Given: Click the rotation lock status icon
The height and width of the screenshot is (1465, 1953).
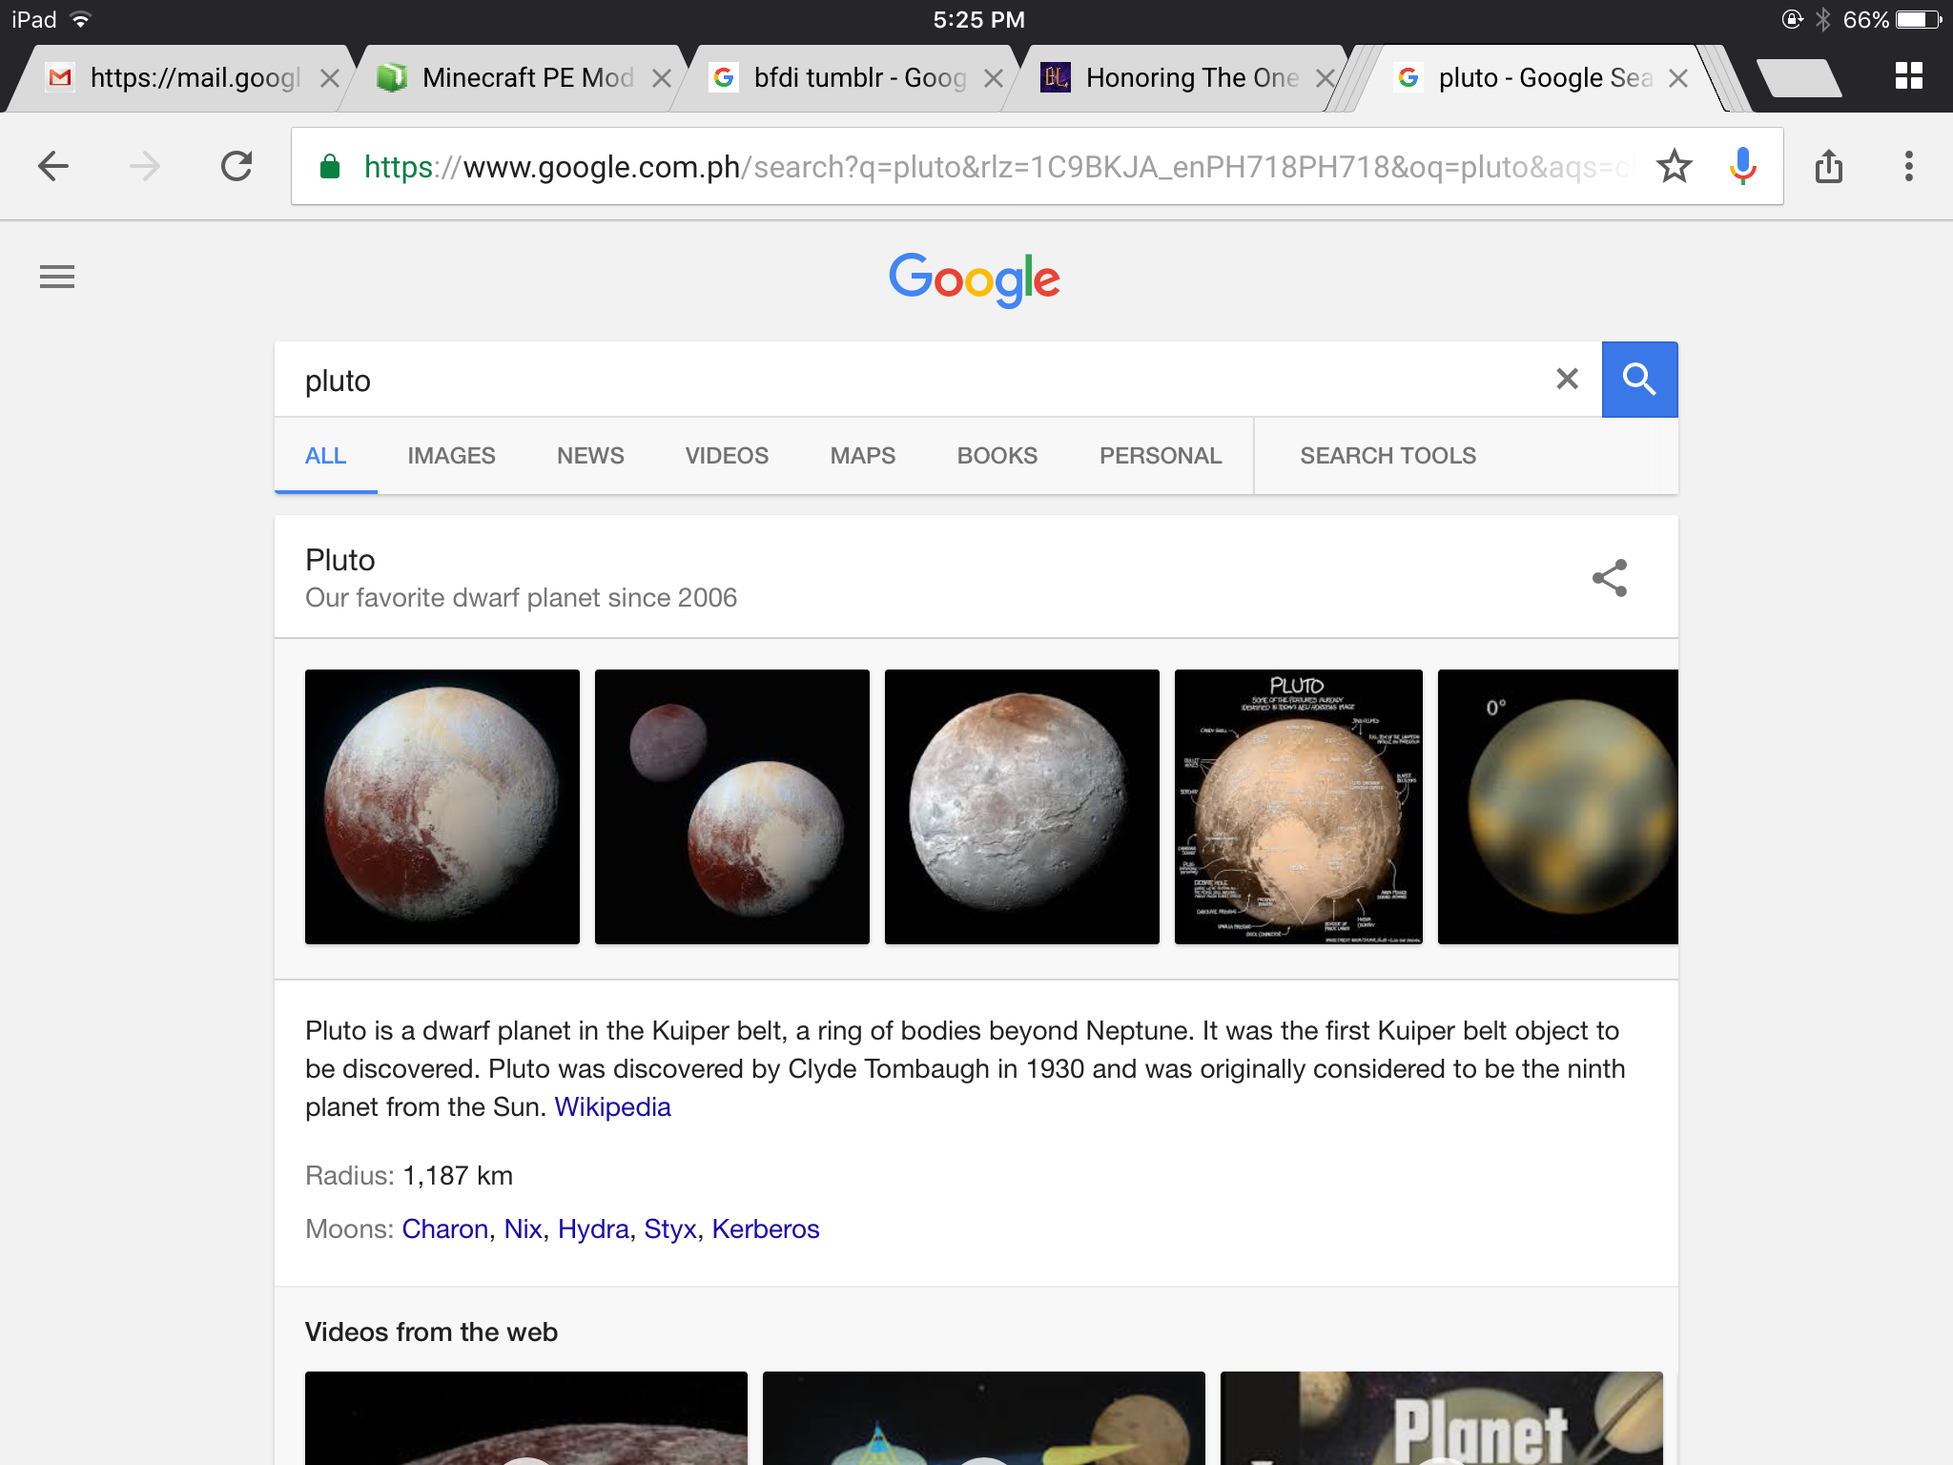Looking at the screenshot, I should [x=1792, y=20].
